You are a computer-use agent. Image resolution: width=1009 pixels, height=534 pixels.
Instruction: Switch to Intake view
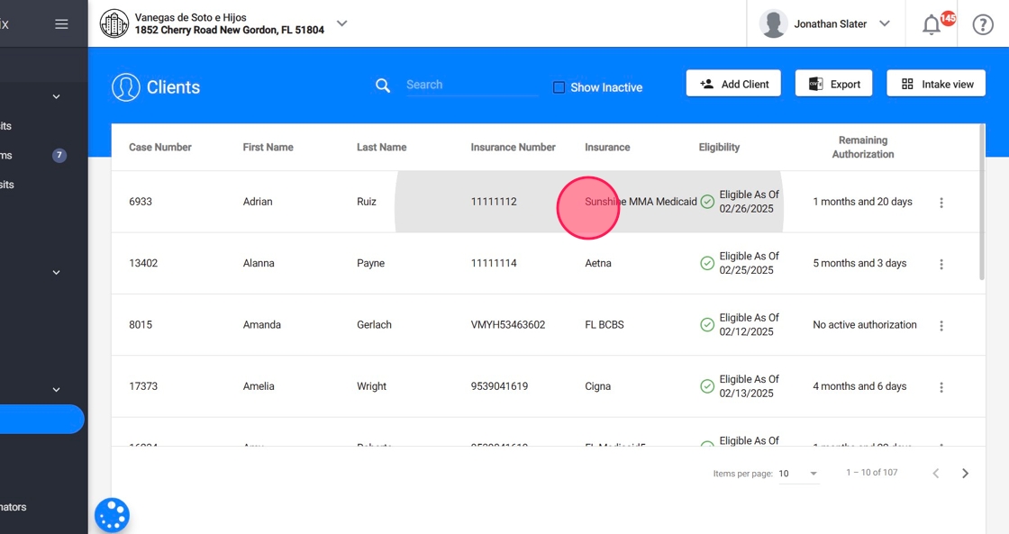[x=936, y=84]
